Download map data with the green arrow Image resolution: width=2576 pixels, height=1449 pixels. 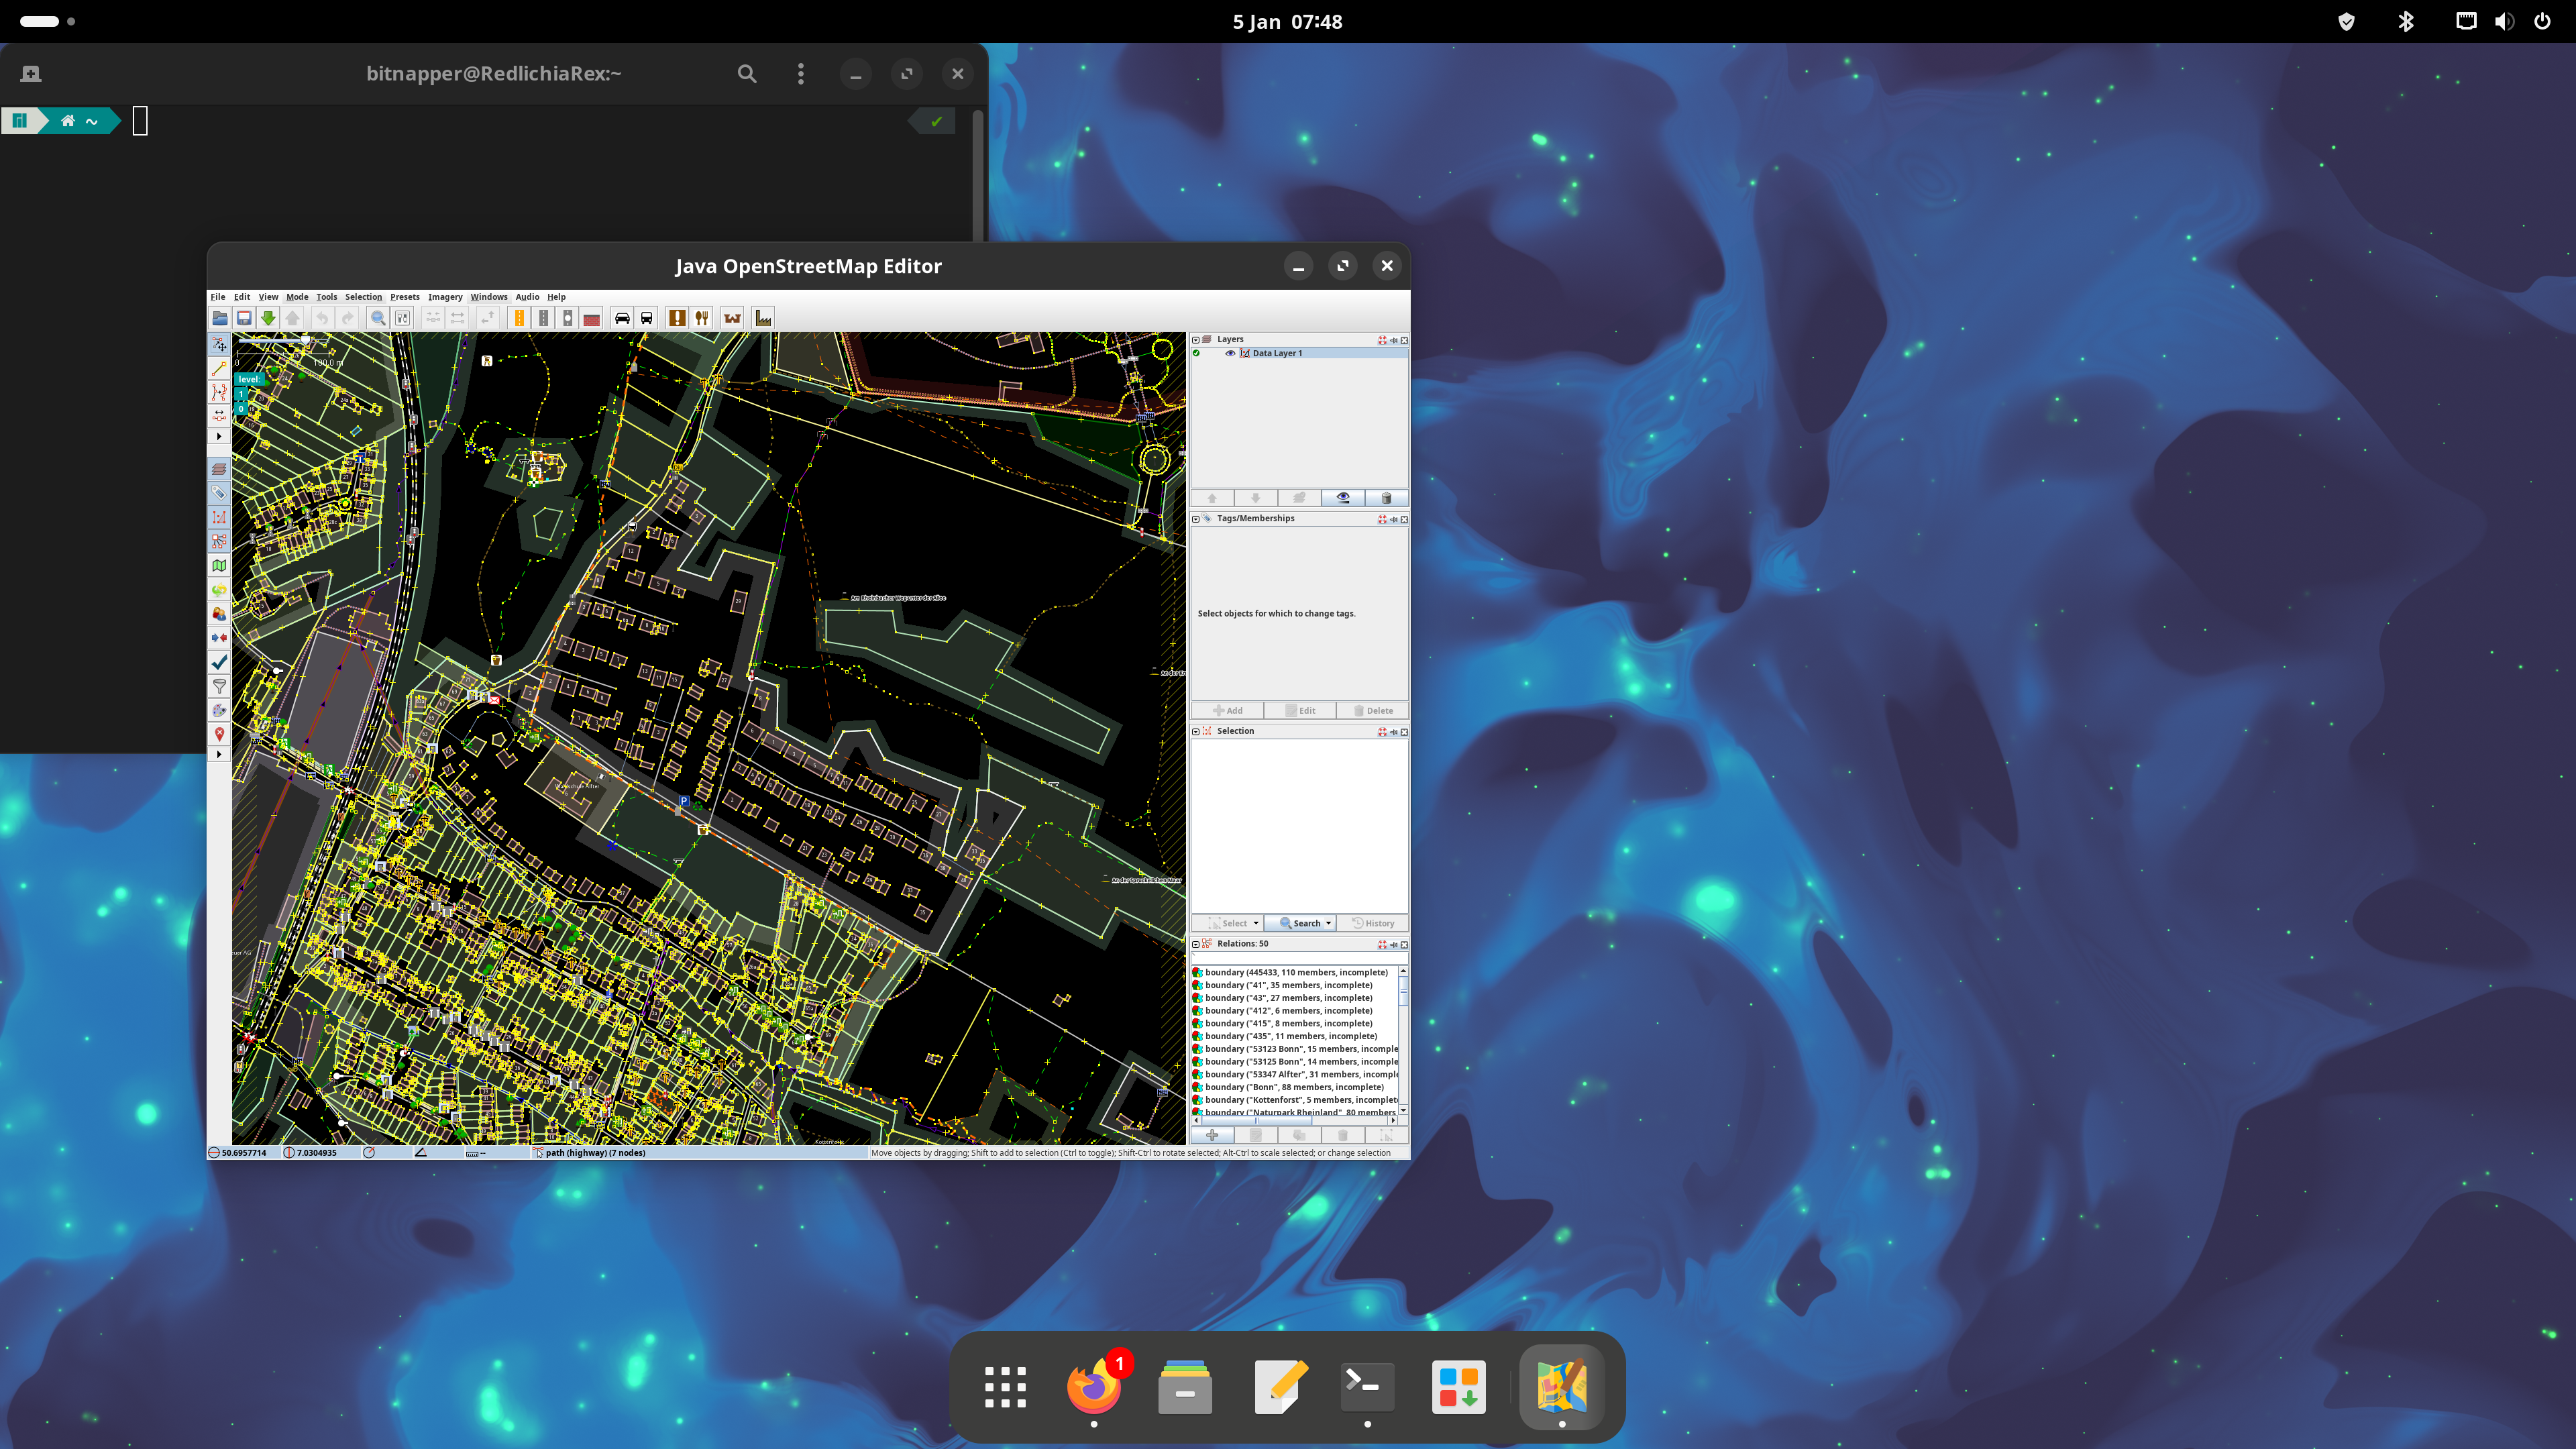[268, 318]
